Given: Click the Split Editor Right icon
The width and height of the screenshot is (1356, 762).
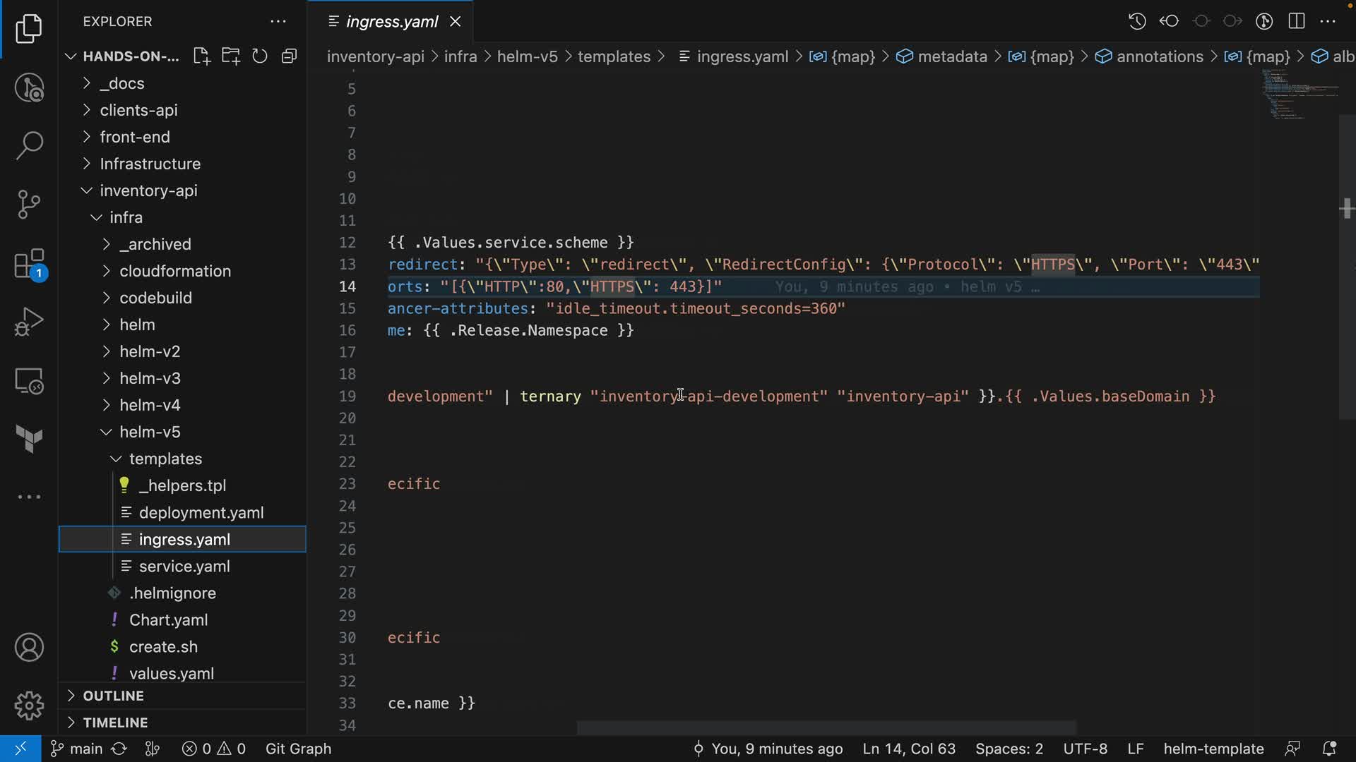Looking at the screenshot, I should point(1297,21).
